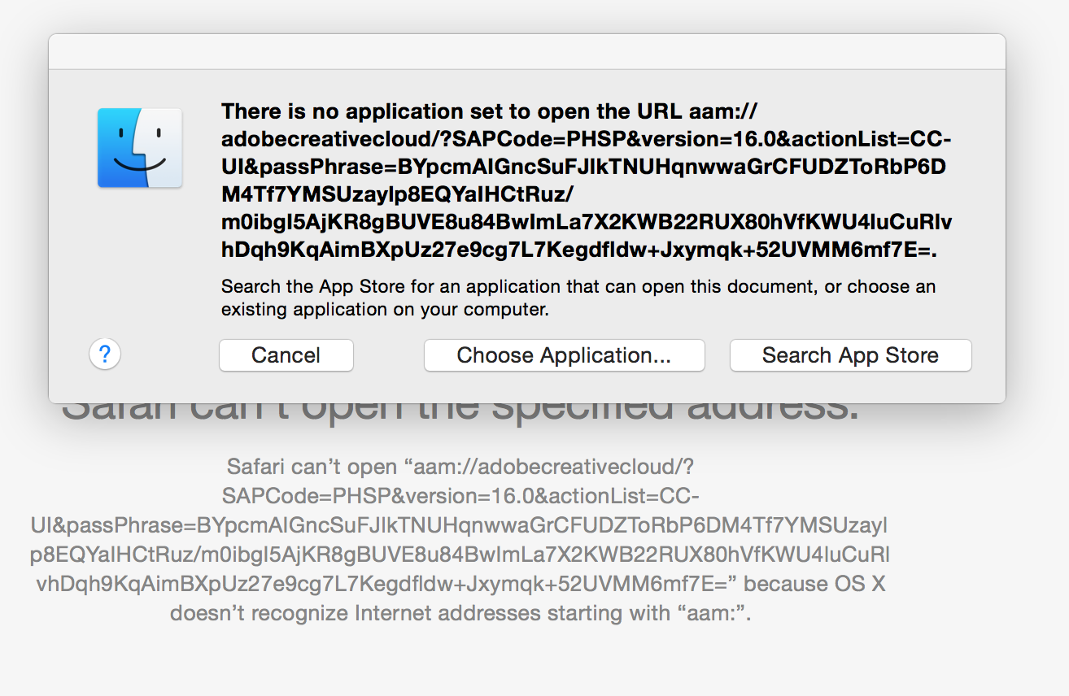Click the gray "Safari can't open" paragraph in the Safari page
Screen dimensions: 1069x696
coord(460,540)
